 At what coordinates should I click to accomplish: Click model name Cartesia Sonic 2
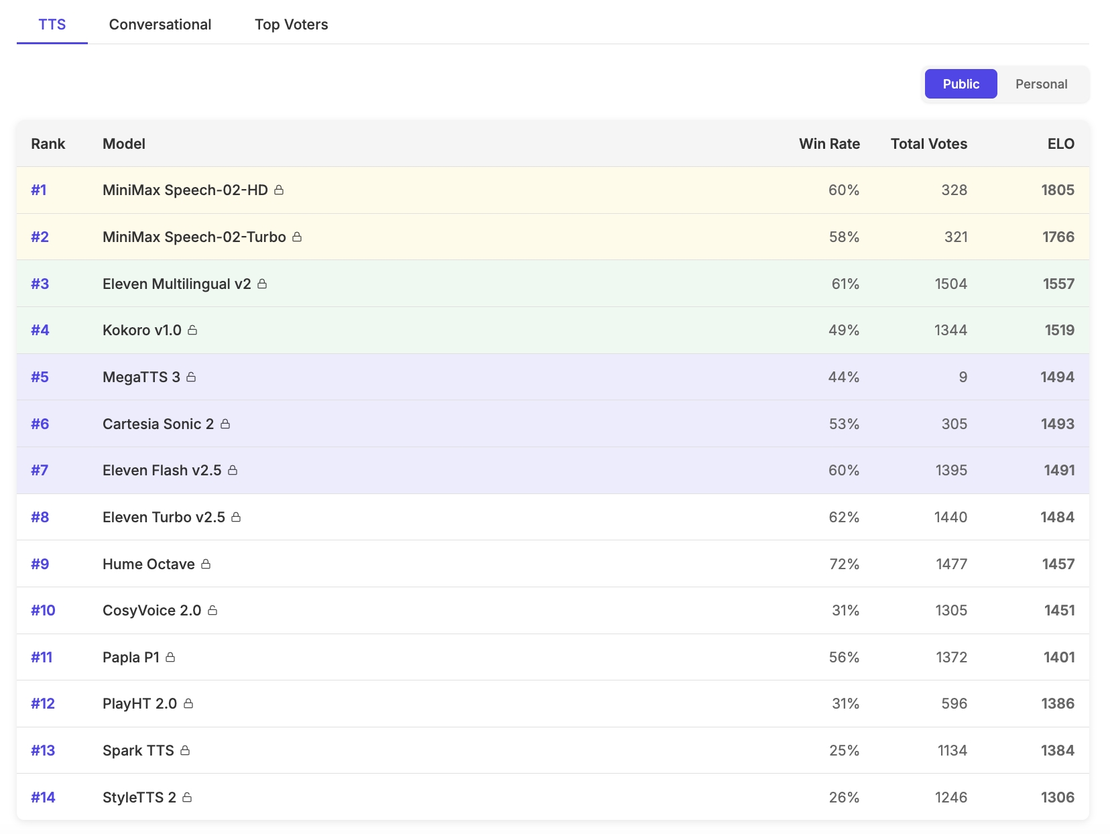click(x=158, y=424)
